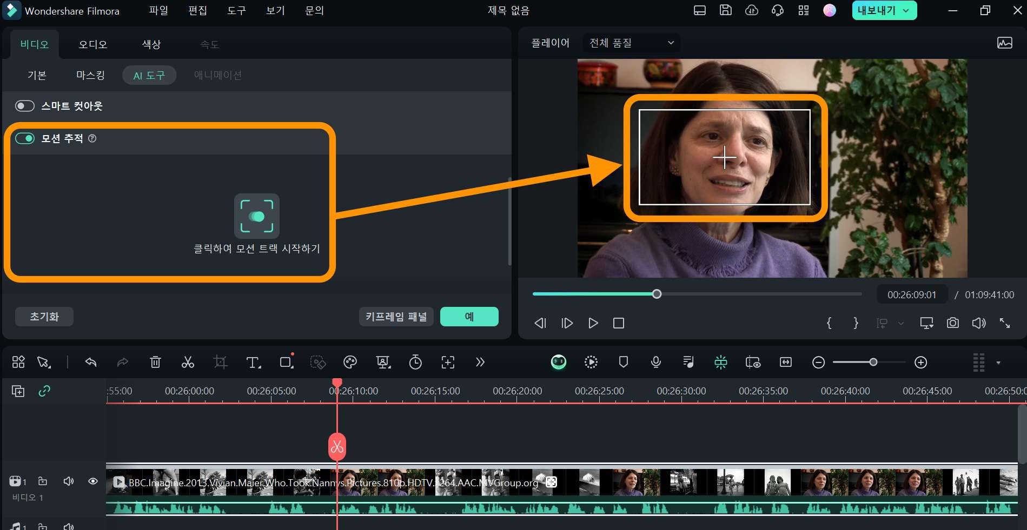Add a marker with the shield marker icon
1027x530 pixels.
(x=624, y=362)
